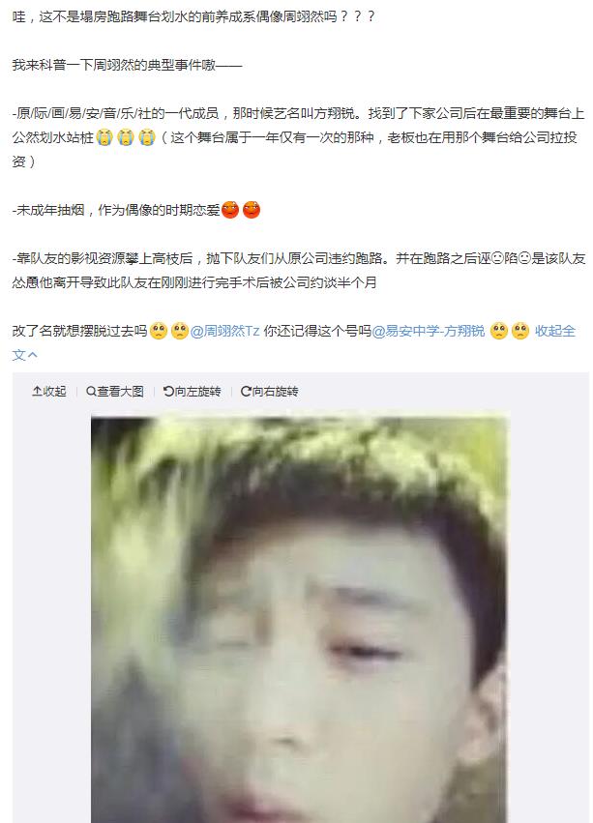Open the @易安中学-方翔锐 profile mention
Image resolution: width=593 pixels, height=823 pixels.
[429, 331]
